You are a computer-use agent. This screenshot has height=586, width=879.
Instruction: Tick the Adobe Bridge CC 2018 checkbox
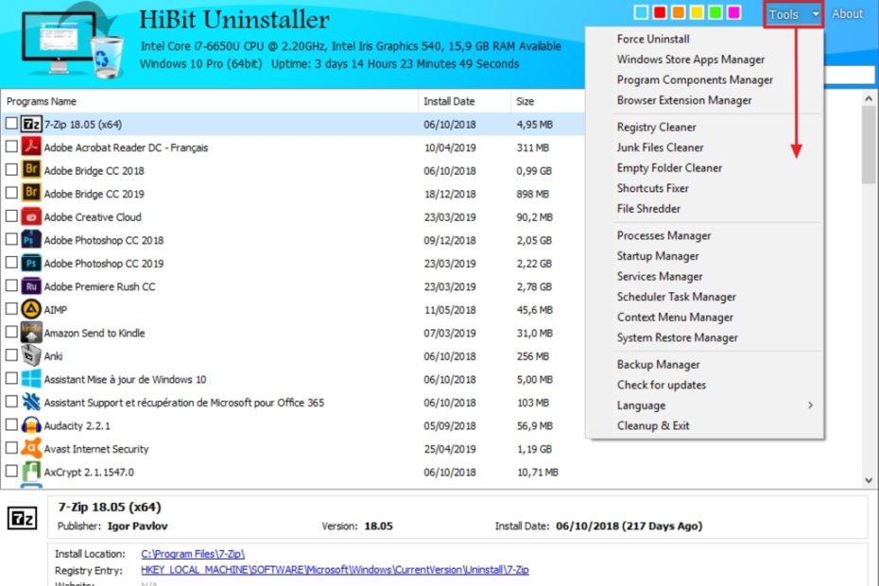(11, 169)
